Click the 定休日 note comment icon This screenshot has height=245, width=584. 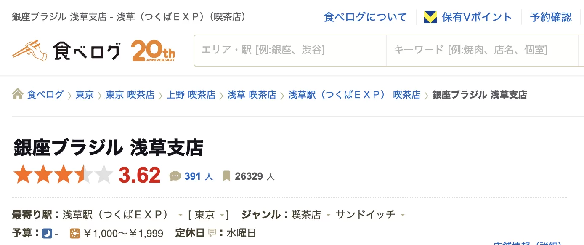(212, 233)
